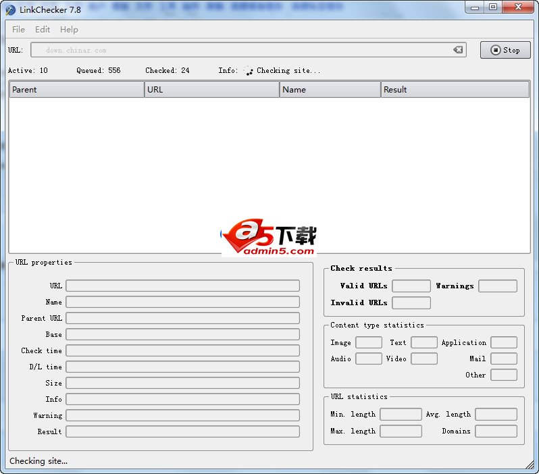Click the Other statistics box

(504, 375)
